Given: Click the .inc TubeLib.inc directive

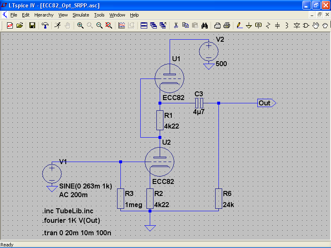Looking at the screenshot, I should pyautogui.click(x=67, y=211).
